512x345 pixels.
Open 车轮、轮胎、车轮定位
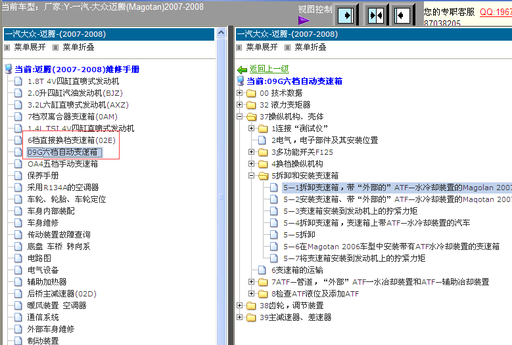coord(66,199)
